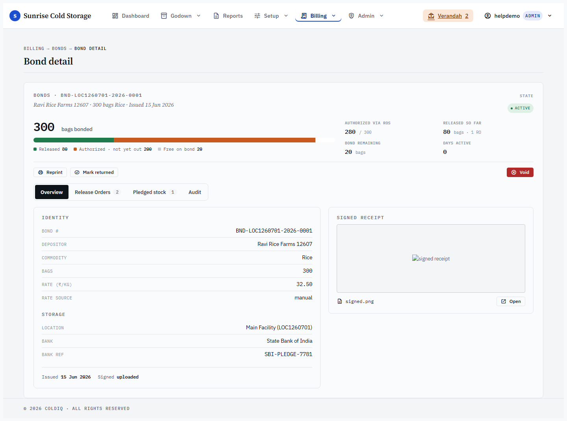Click the helpdemo user avatar icon
Viewport: 567px width, 421px height.
coord(487,16)
